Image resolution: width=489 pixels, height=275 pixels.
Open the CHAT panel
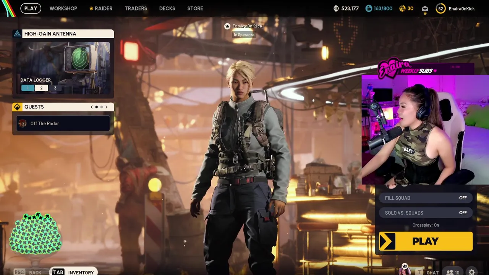(x=427, y=272)
